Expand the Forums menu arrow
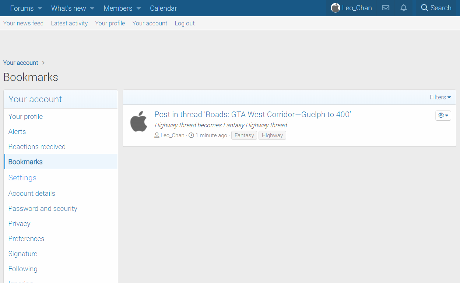This screenshot has height=283, width=460. pos(40,8)
